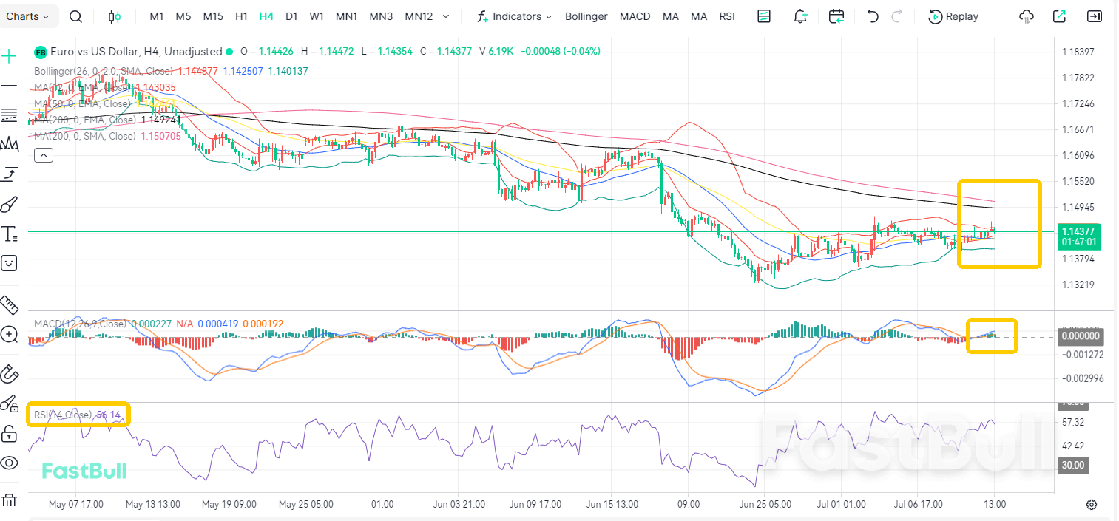
Task: Open the candlestick chart type selector
Action: pos(114,16)
